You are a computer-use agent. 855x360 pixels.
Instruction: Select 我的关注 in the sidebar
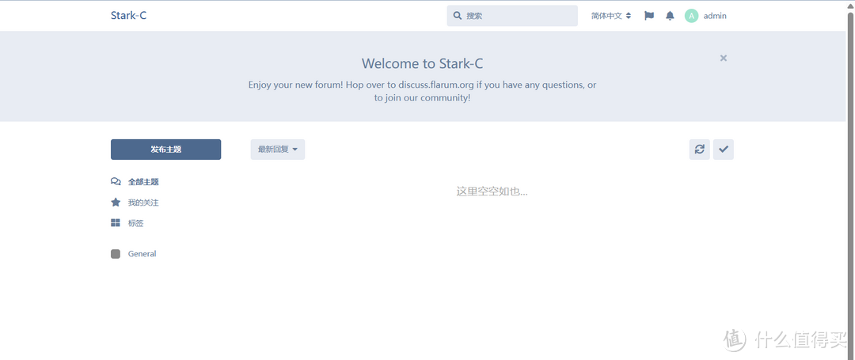(135, 203)
